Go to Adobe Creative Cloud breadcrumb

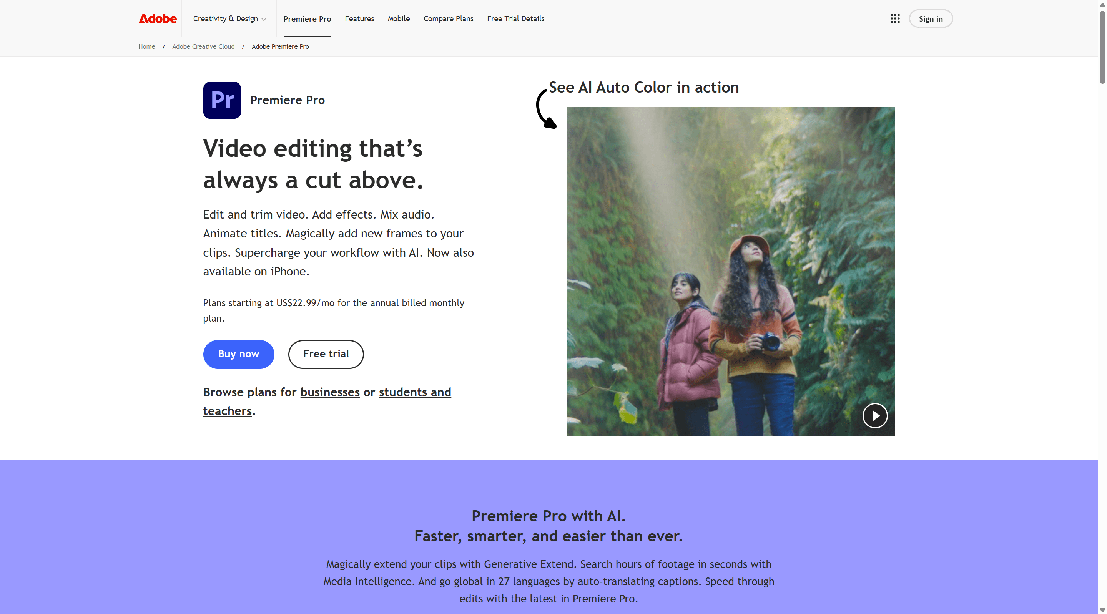(203, 46)
